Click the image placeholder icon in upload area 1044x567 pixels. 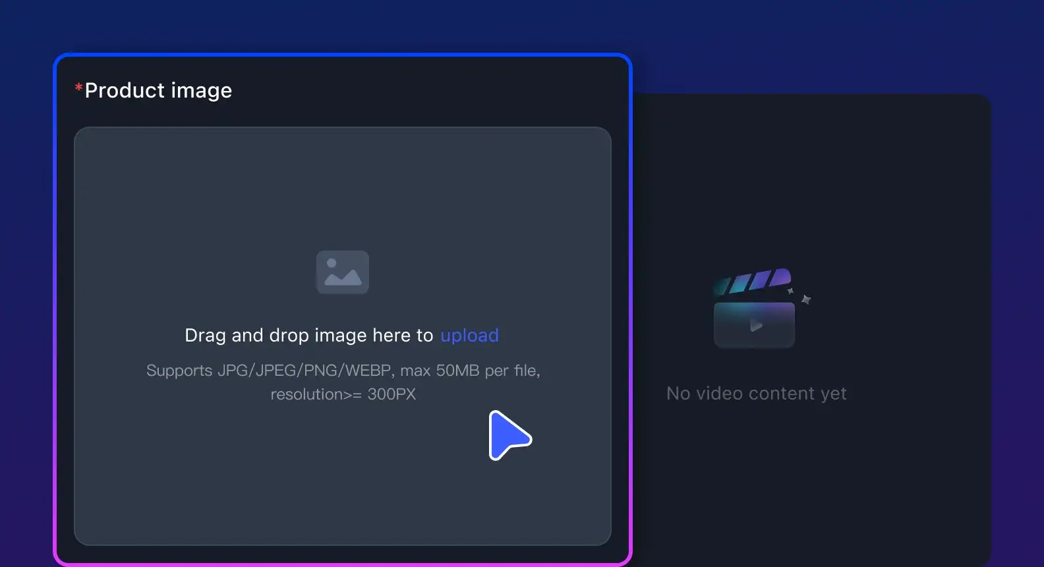(342, 272)
